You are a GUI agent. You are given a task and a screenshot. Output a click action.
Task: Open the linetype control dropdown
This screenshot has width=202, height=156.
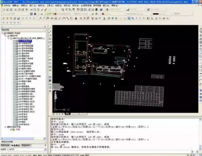pos(150,14)
